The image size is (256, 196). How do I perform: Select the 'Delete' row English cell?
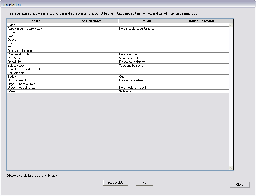point(35,40)
